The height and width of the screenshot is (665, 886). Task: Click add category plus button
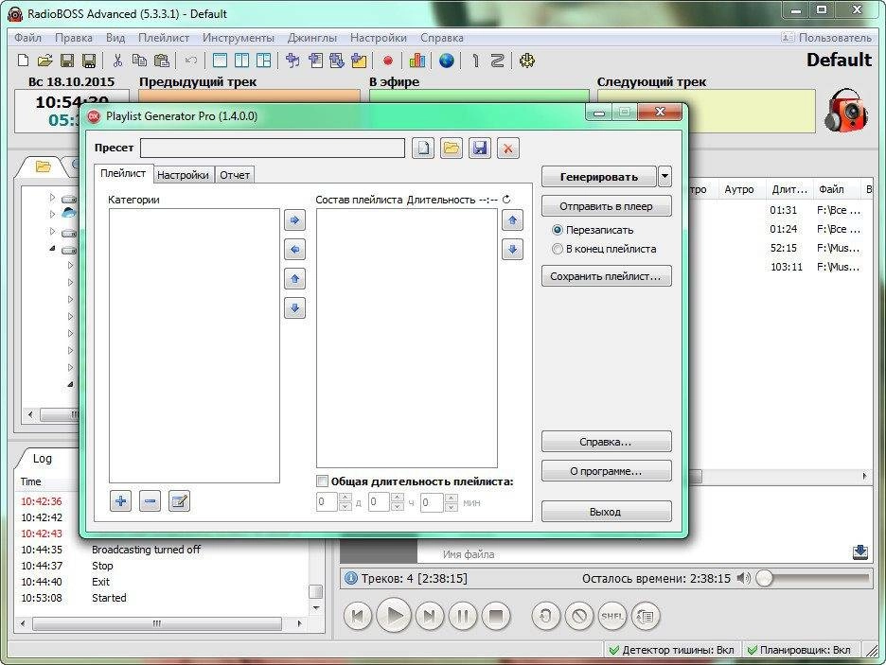tap(120, 500)
